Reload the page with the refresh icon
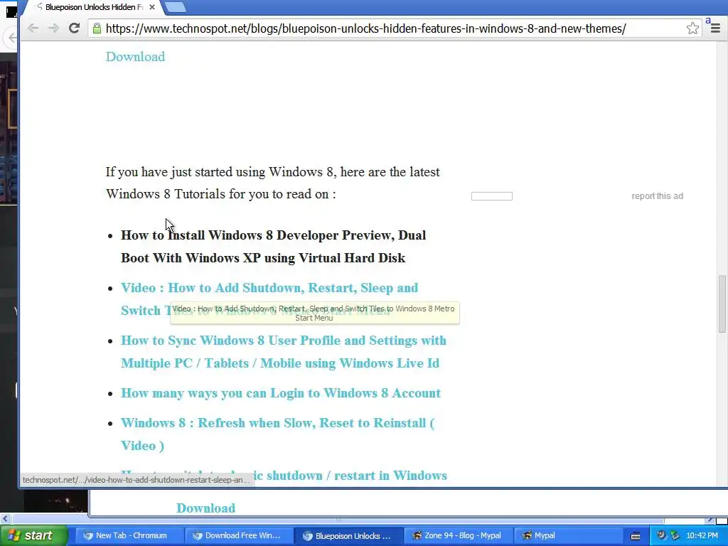Image resolution: width=728 pixels, height=546 pixels. click(74, 28)
